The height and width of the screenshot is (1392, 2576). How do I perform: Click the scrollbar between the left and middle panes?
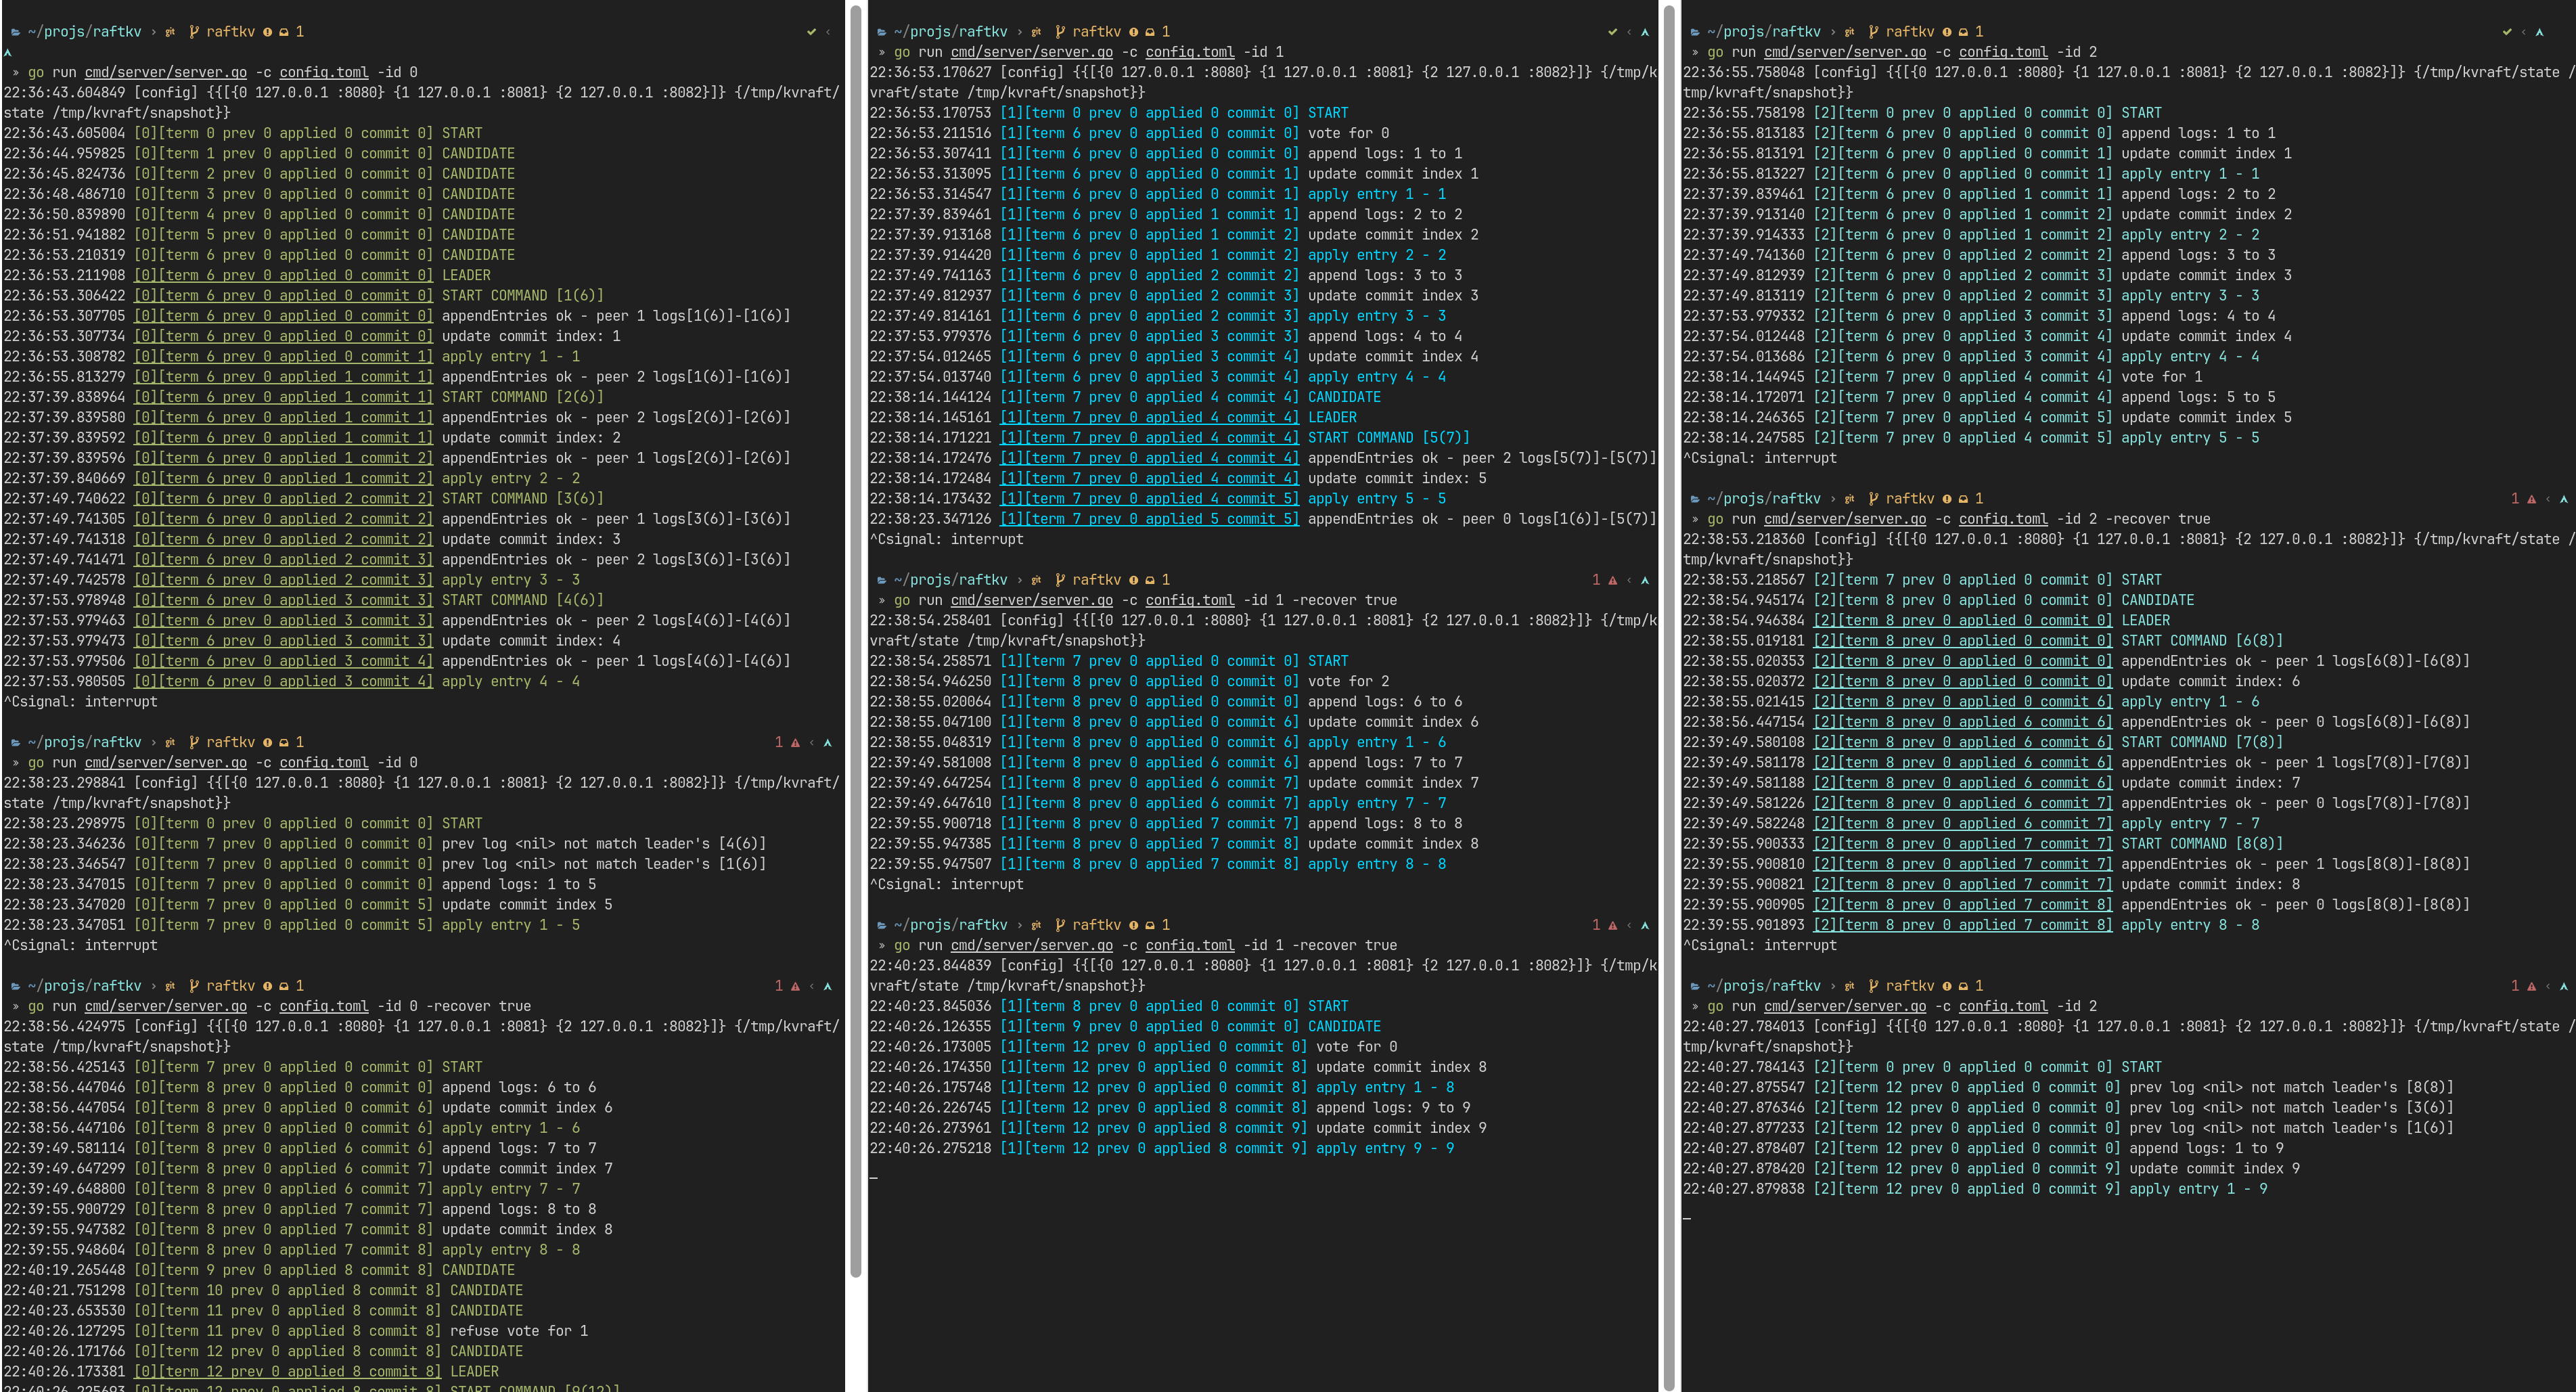(856, 640)
